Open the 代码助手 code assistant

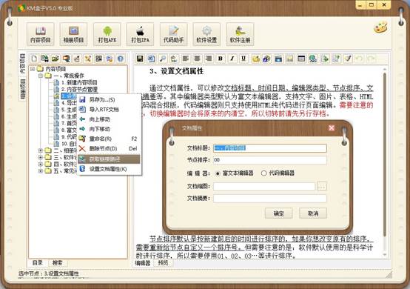click(174, 34)
